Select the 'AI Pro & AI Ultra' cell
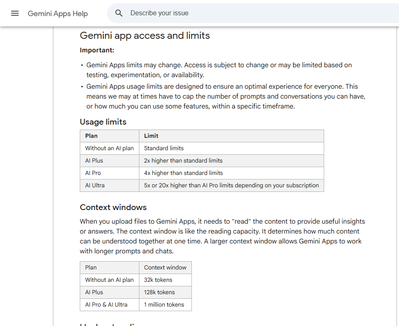399x326 pixels. point(110,305)
